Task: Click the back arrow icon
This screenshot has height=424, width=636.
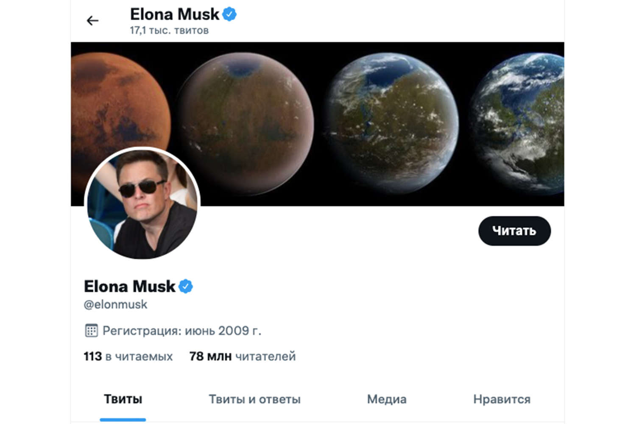Action: point(92,21)
